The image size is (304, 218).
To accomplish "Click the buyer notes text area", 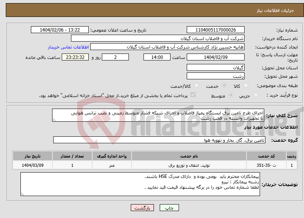I will coord(140,184).
